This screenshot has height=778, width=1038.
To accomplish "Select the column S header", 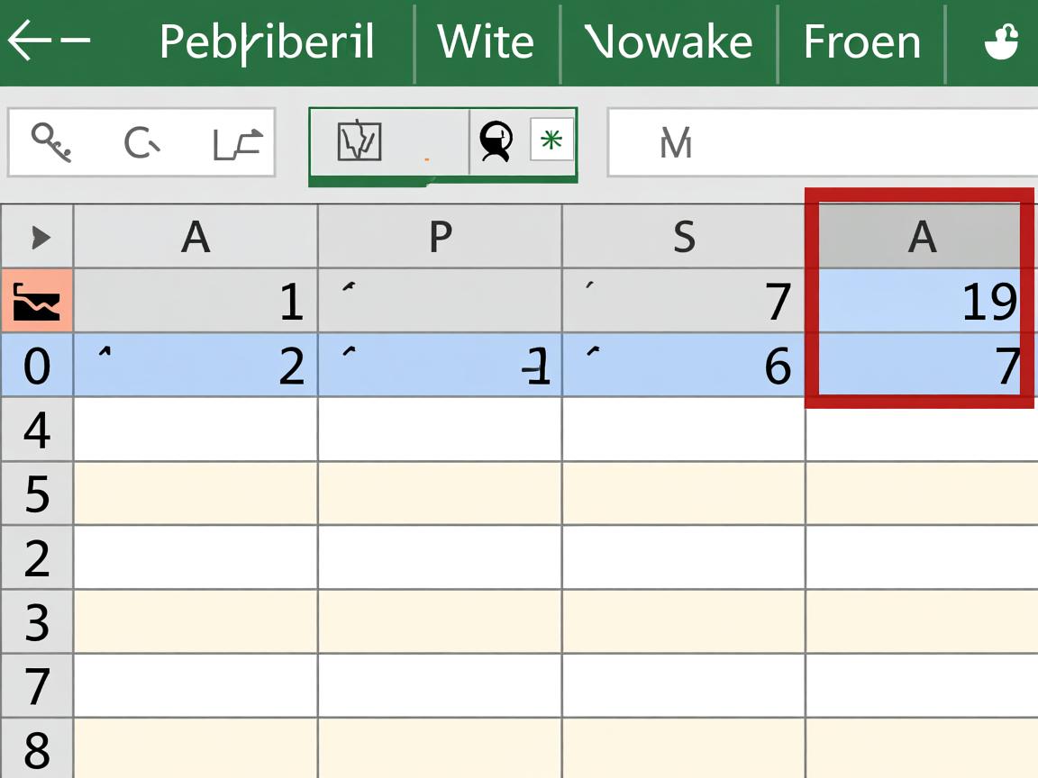I will [x=684, y=237].
